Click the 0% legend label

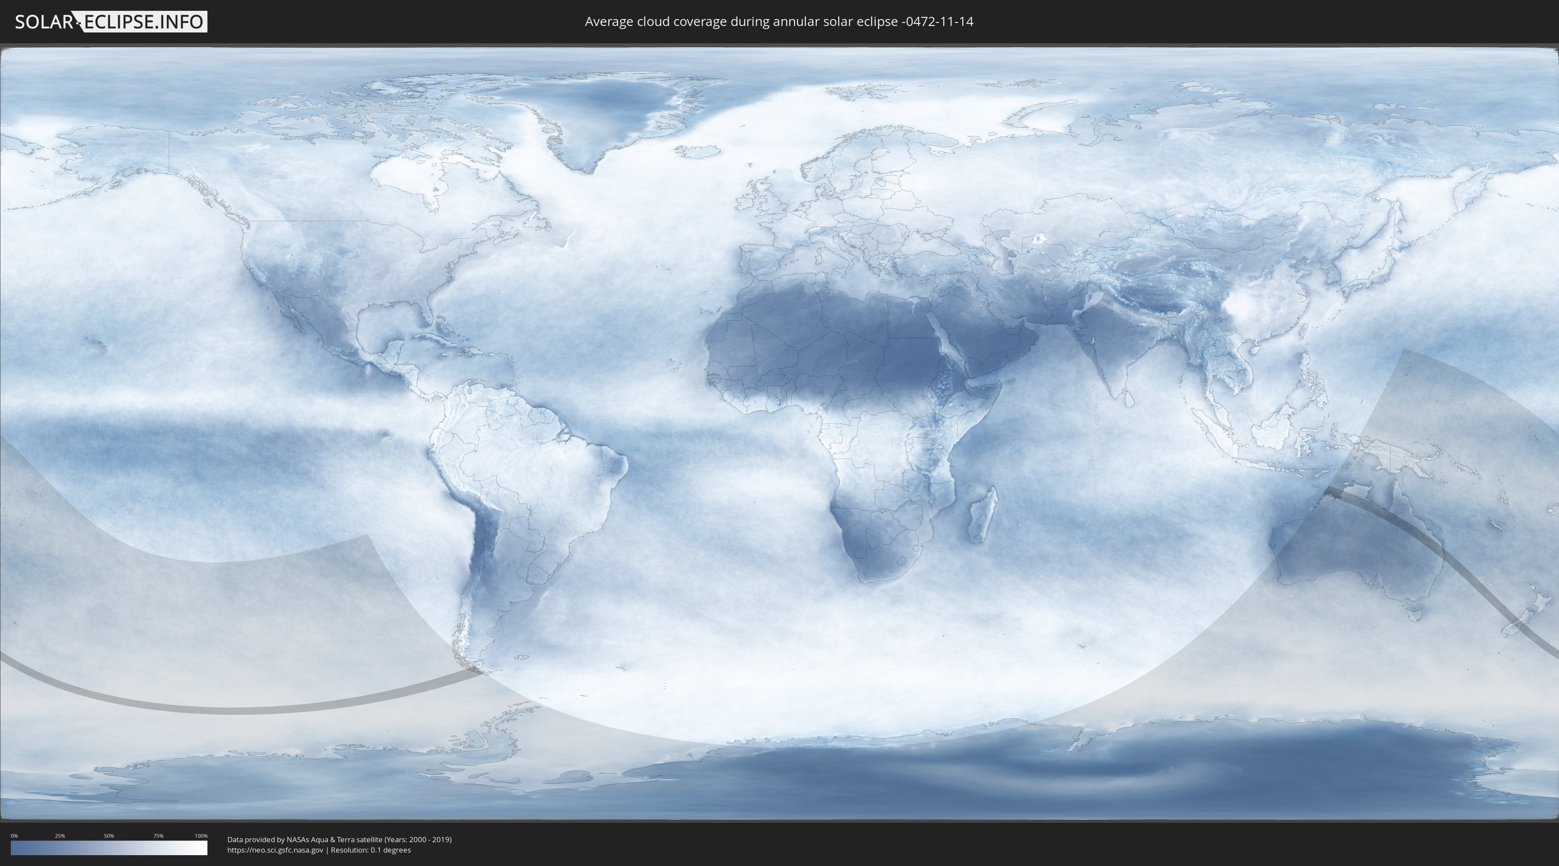tap(15, 836)
